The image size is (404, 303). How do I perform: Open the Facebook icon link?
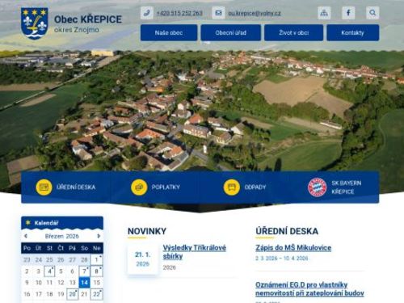click(x=348, y=13)
